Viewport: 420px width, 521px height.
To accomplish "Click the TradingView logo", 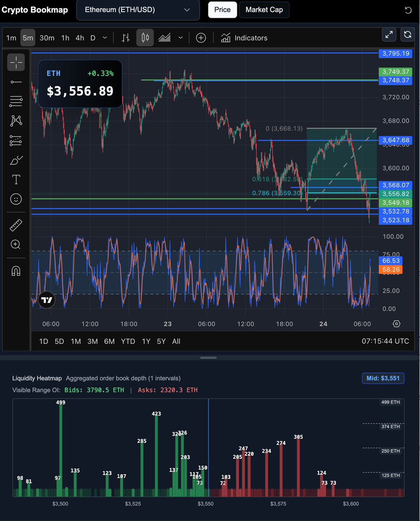I will click(x=47, y=300).
